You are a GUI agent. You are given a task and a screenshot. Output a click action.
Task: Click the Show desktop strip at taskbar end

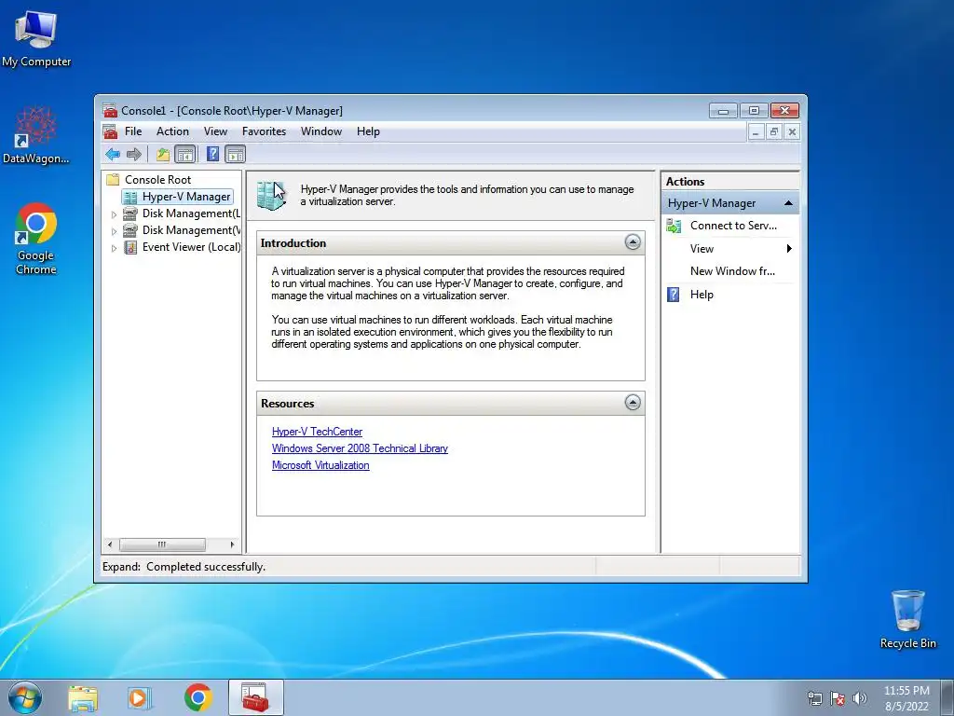[947, 697]
